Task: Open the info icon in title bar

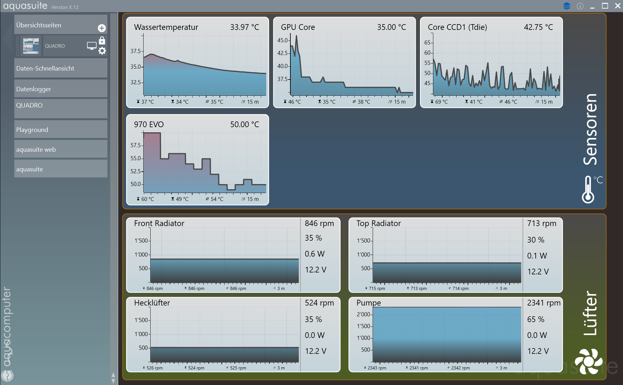Action: pyautogui.click(x=580, y=6)
